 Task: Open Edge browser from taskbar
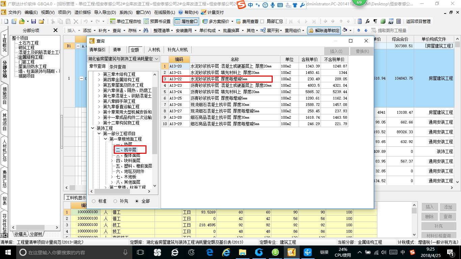[209, 252]
